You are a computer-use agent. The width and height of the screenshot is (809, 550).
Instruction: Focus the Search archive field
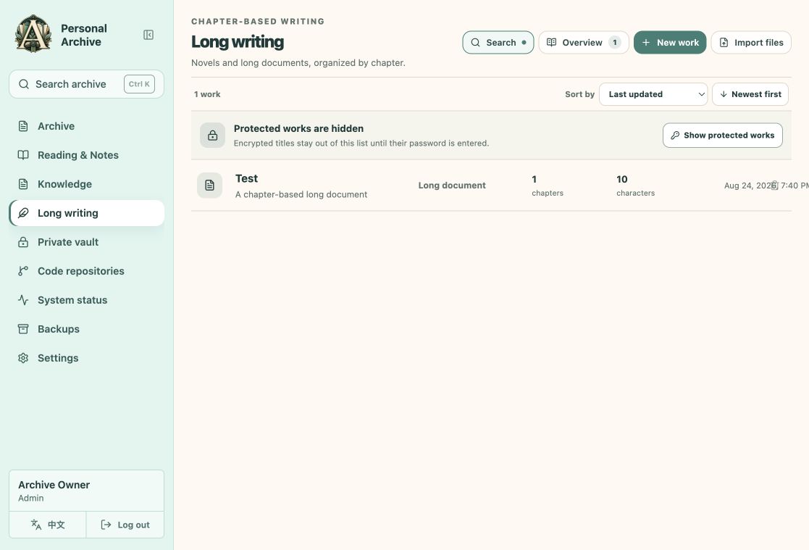point(87,84)
